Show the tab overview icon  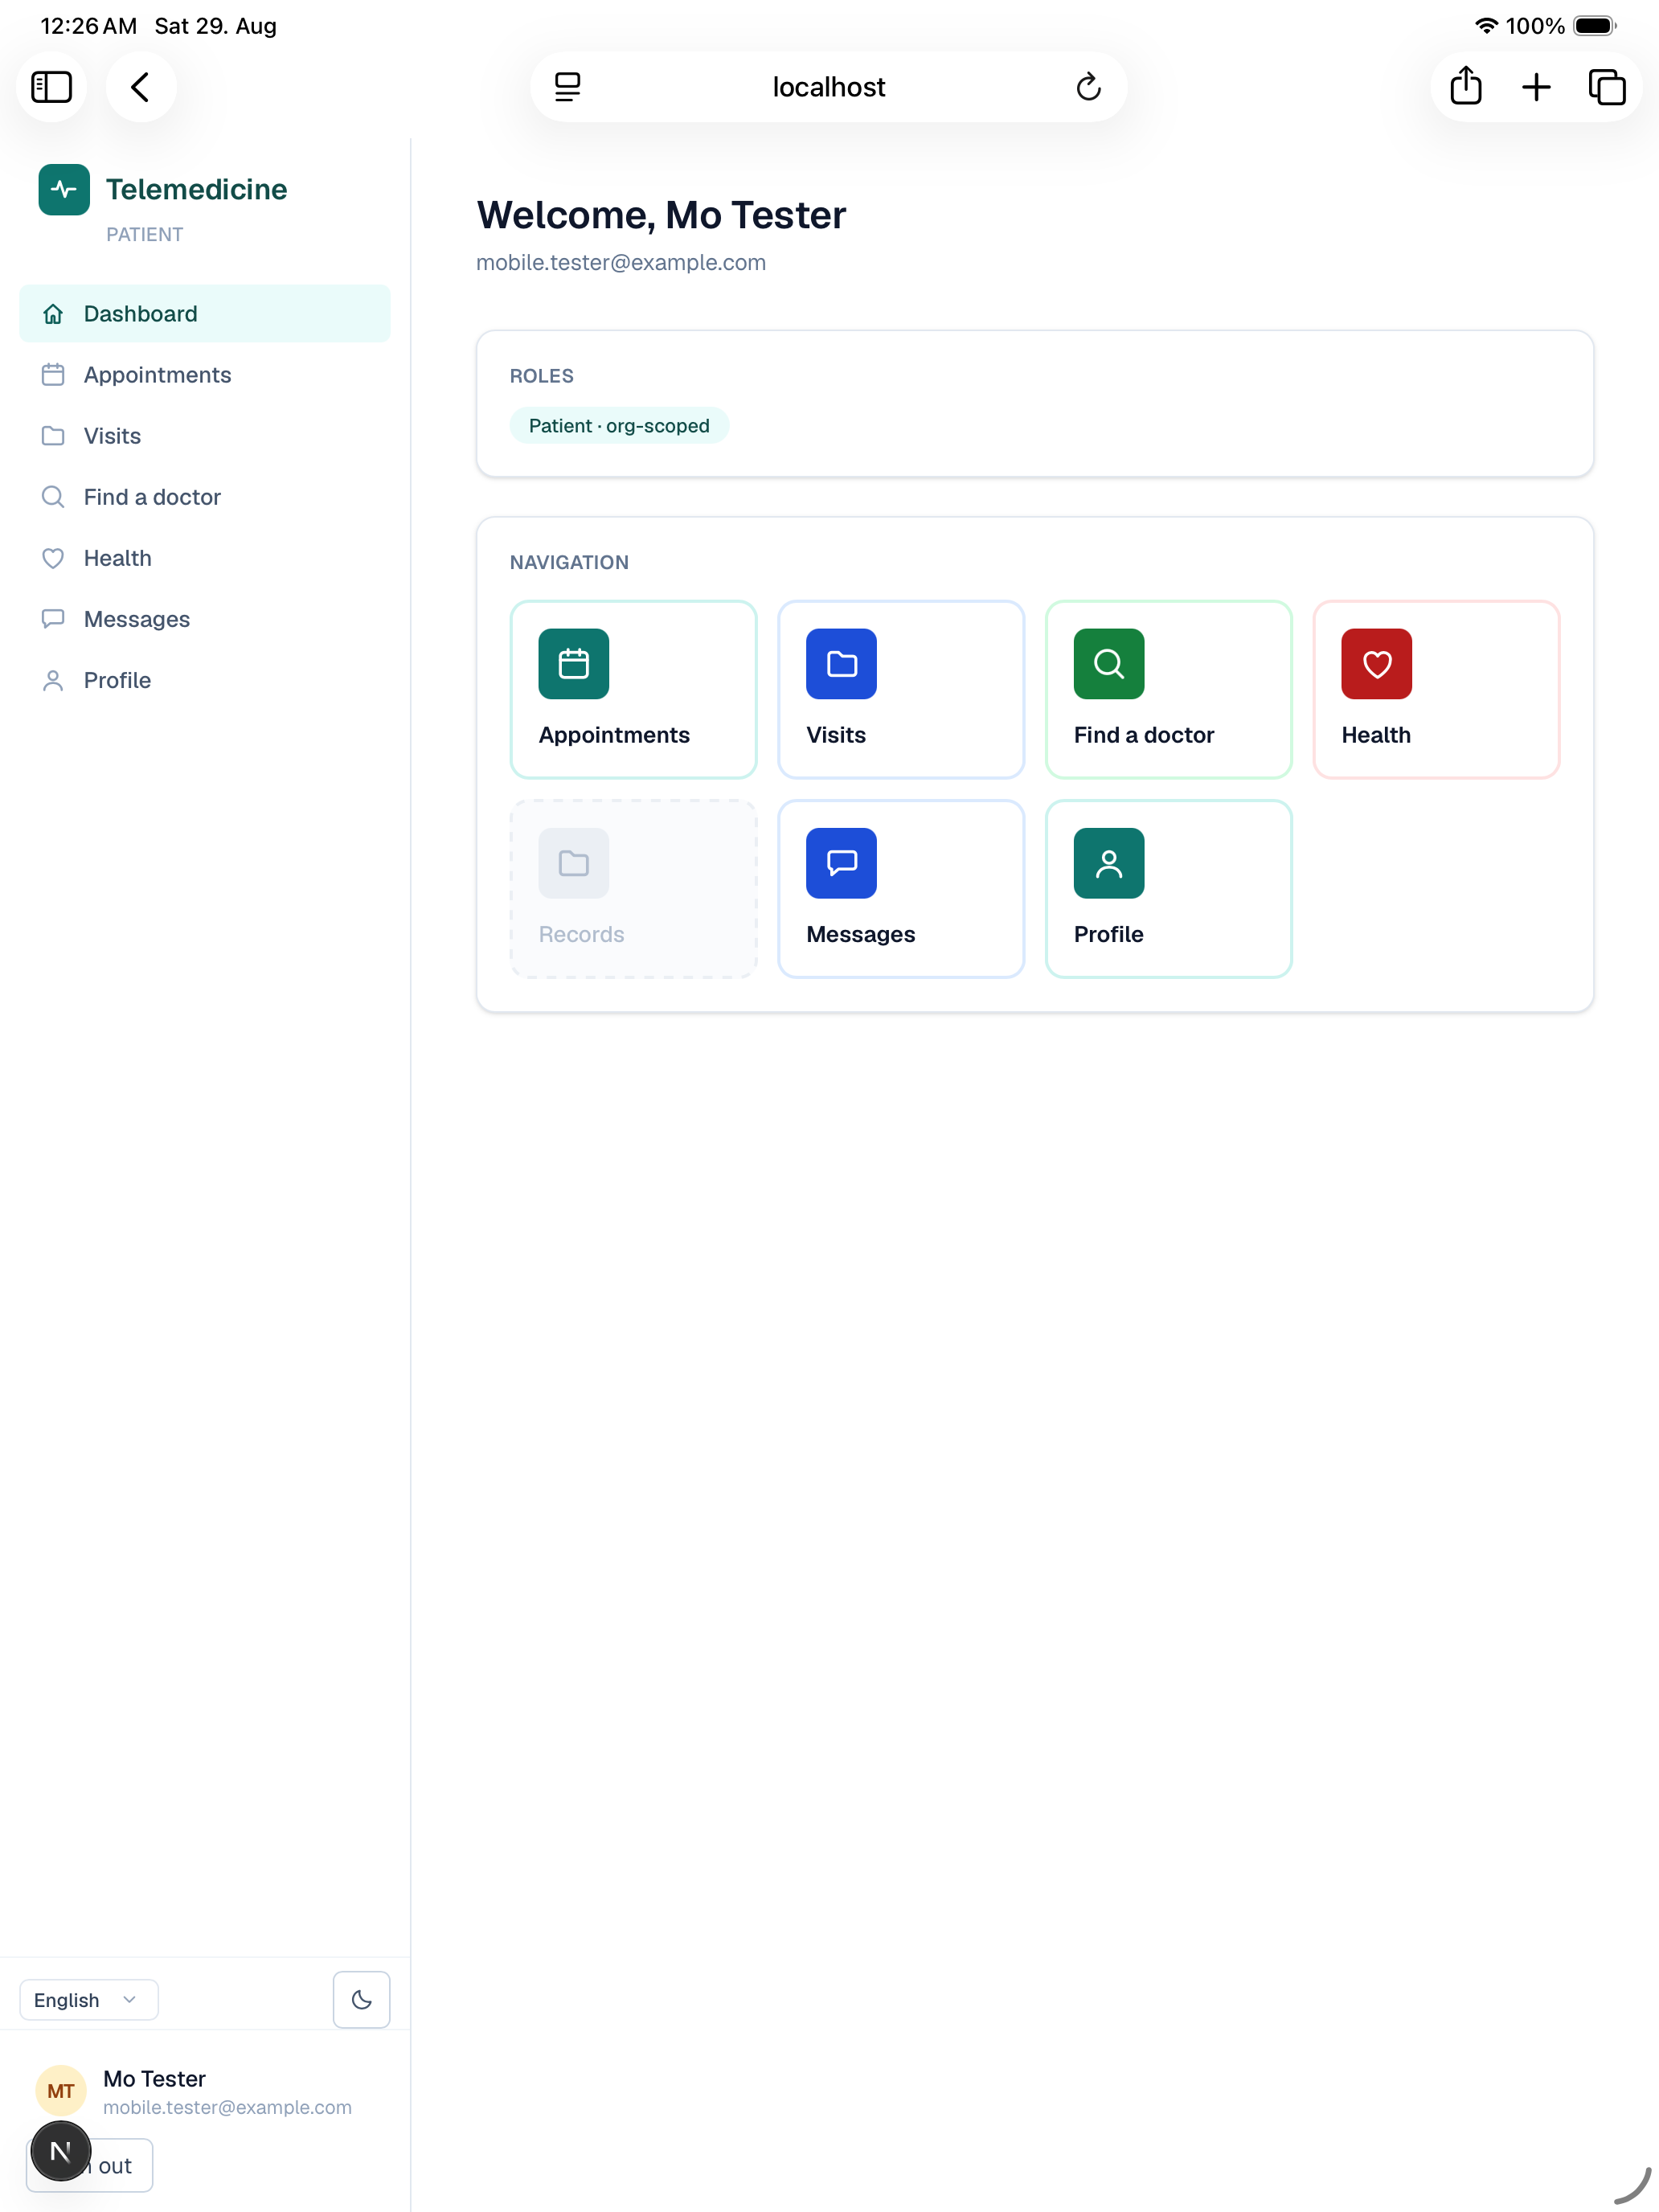pyautogui.click(x=1606, y=87)
